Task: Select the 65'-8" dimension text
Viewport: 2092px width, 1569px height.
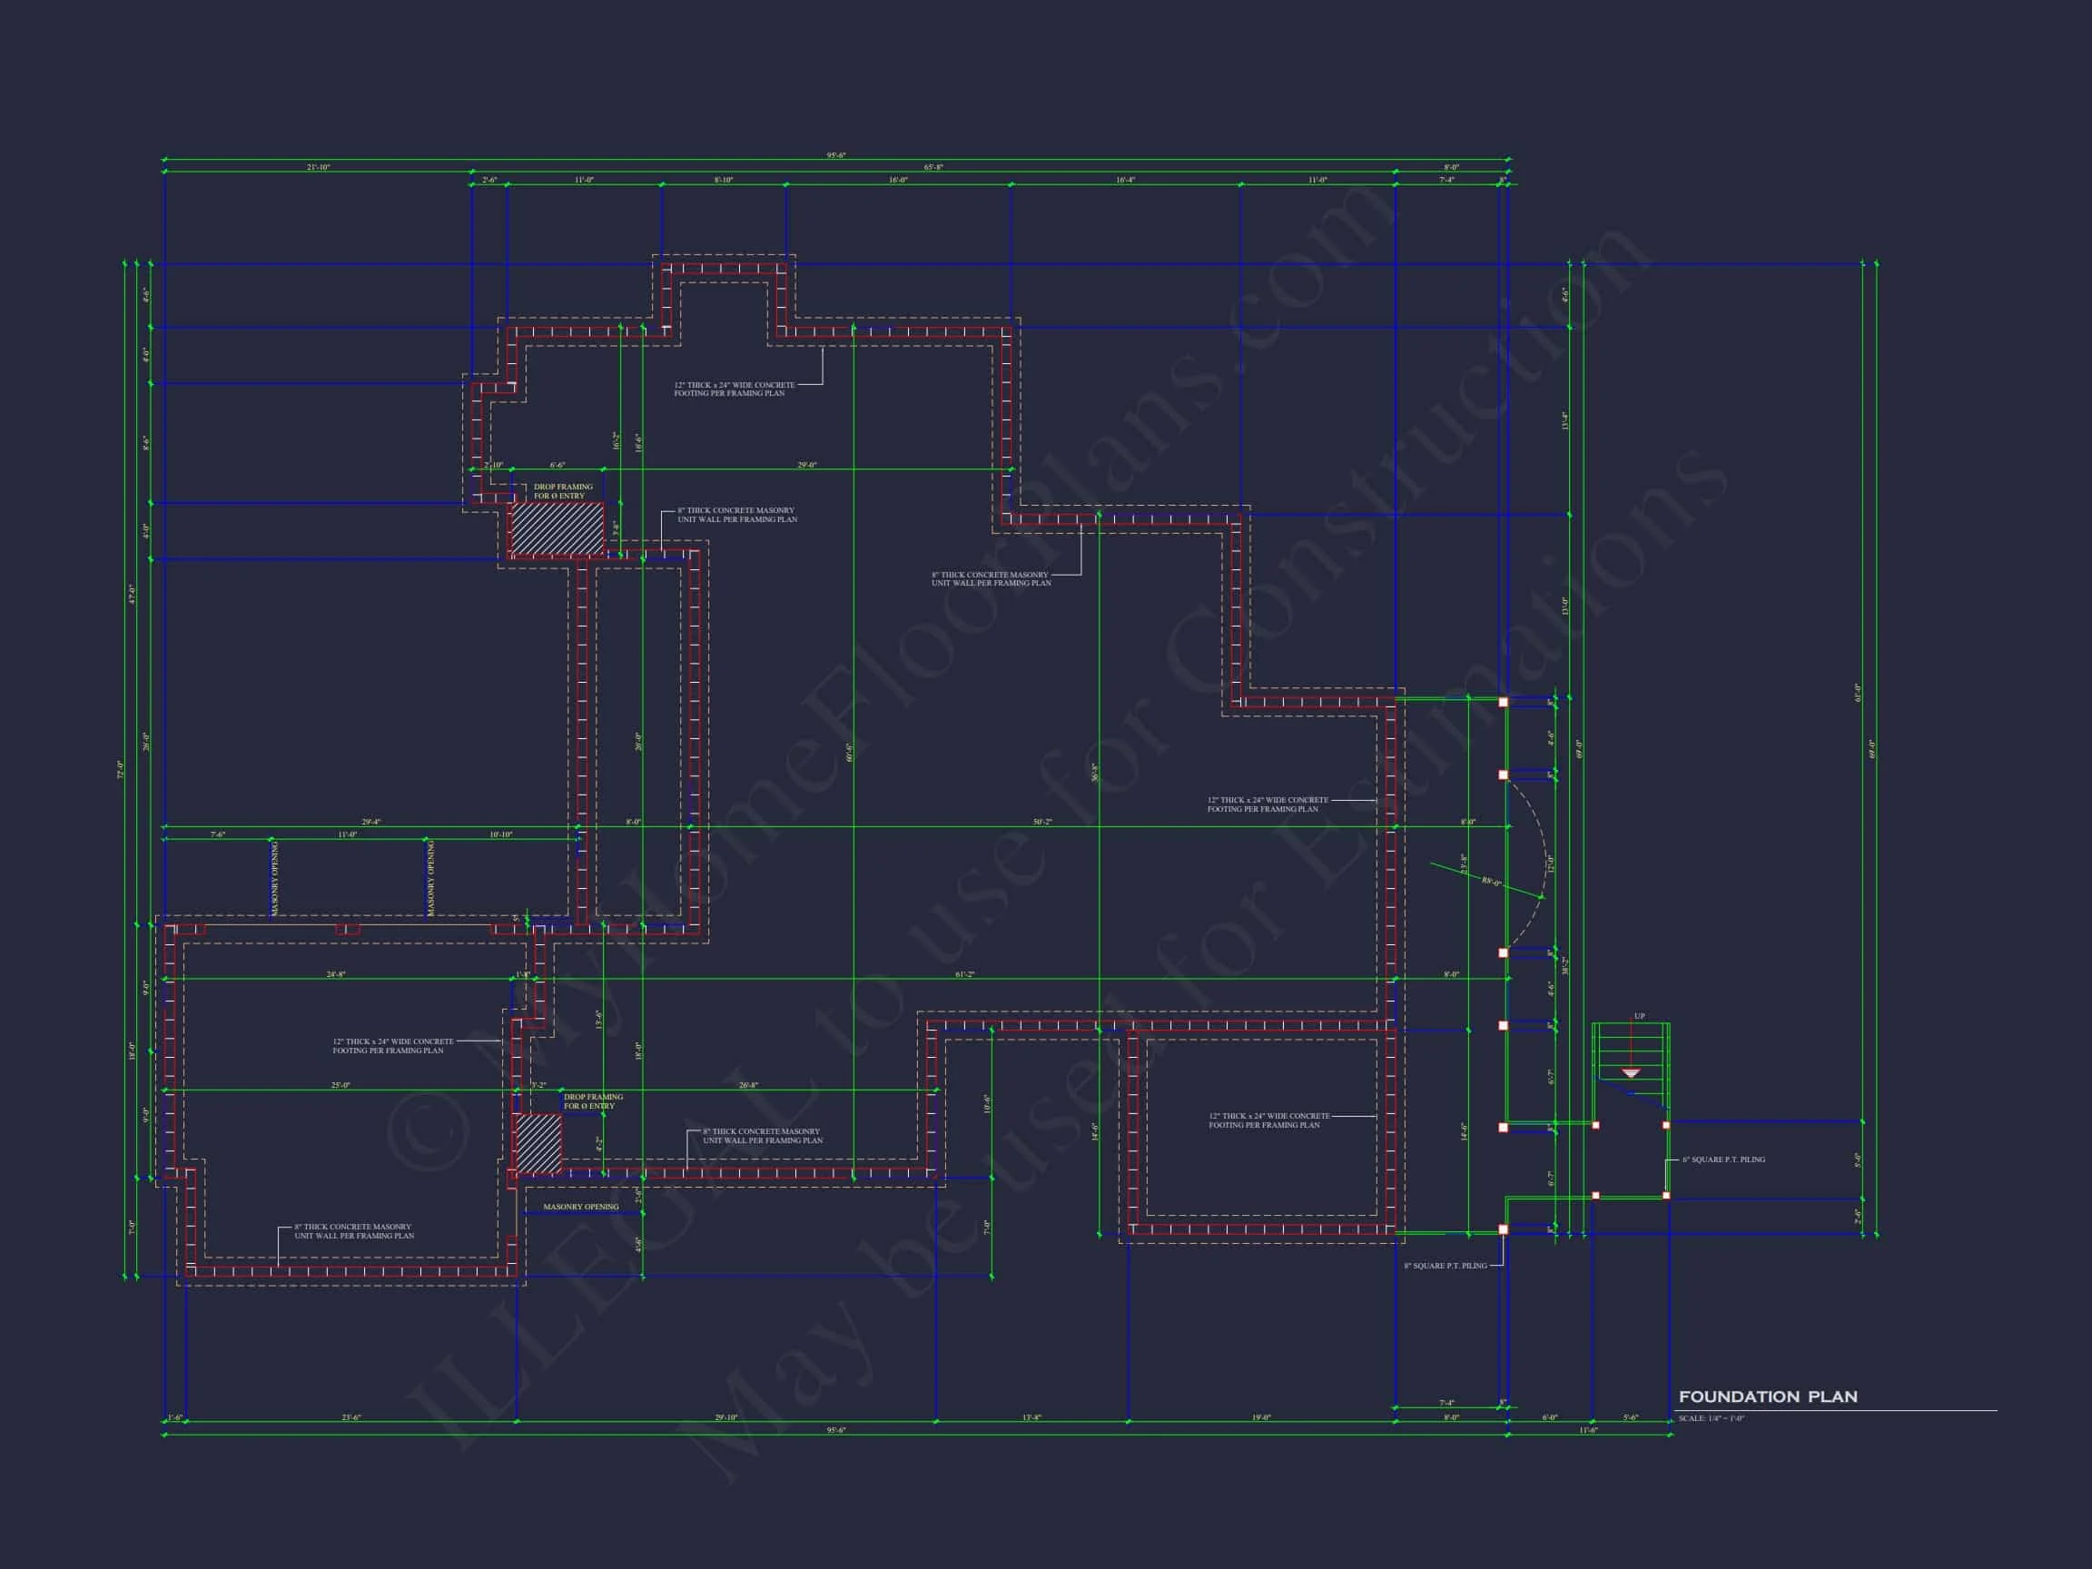Action: [933, 167]
